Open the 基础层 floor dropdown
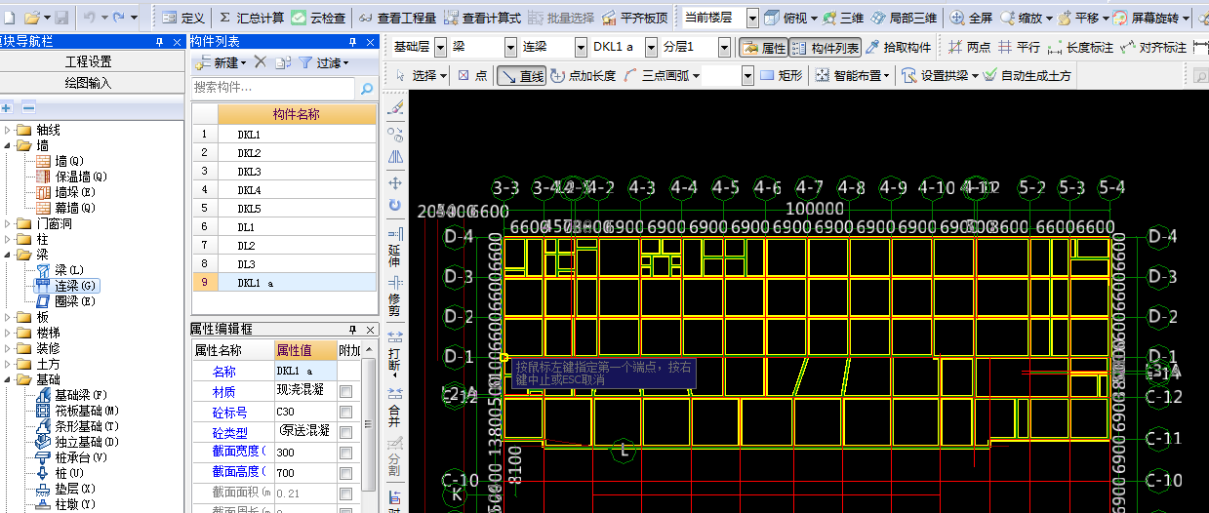1209x513 pixels. (440, 48)
